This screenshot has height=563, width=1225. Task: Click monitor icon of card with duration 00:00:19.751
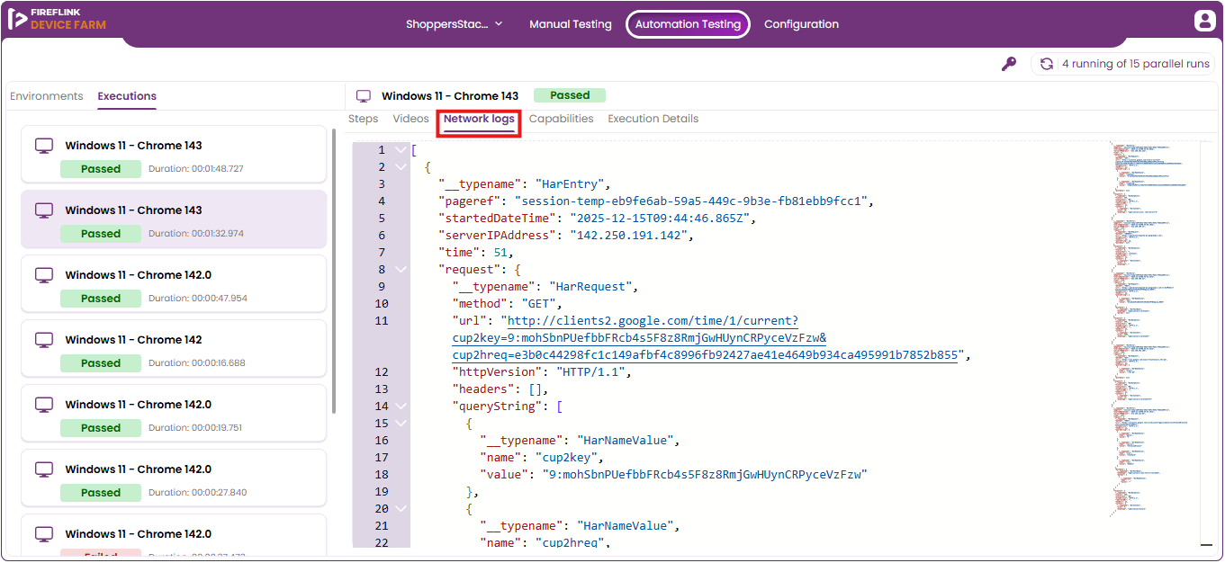tap(43, 405)
